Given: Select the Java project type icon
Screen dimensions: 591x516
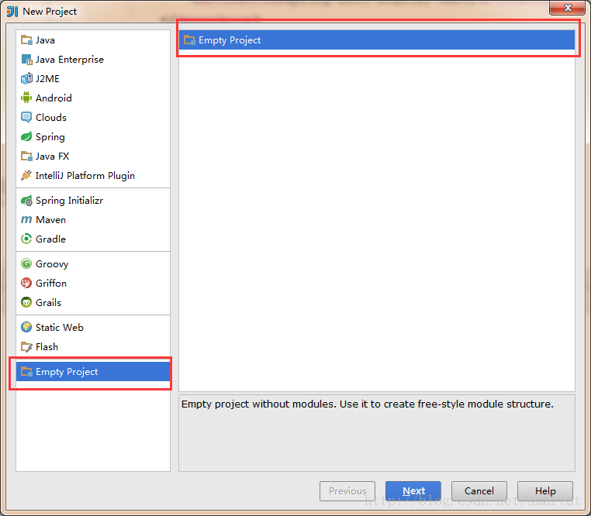Looking at the screenshot, I should click(x=26, y=40).
